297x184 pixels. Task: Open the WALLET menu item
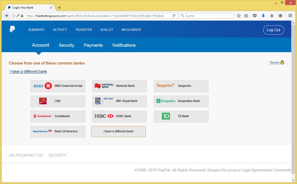(x=107, y=30)
